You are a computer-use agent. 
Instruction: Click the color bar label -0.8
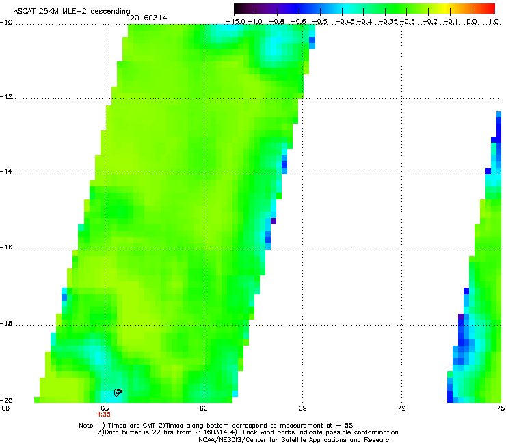[x=277, y=22]
